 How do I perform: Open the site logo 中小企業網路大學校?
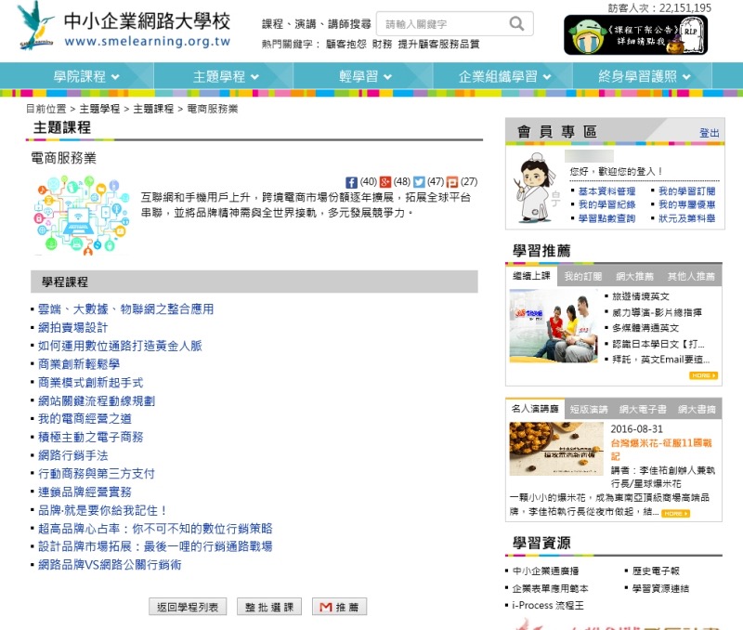(124, 26)
